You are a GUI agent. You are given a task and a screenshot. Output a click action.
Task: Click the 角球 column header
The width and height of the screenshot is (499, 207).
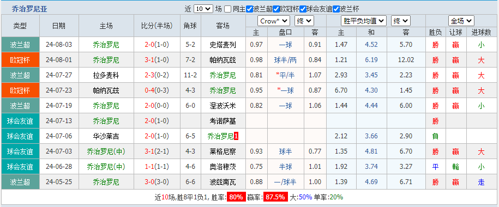[190, 26]
